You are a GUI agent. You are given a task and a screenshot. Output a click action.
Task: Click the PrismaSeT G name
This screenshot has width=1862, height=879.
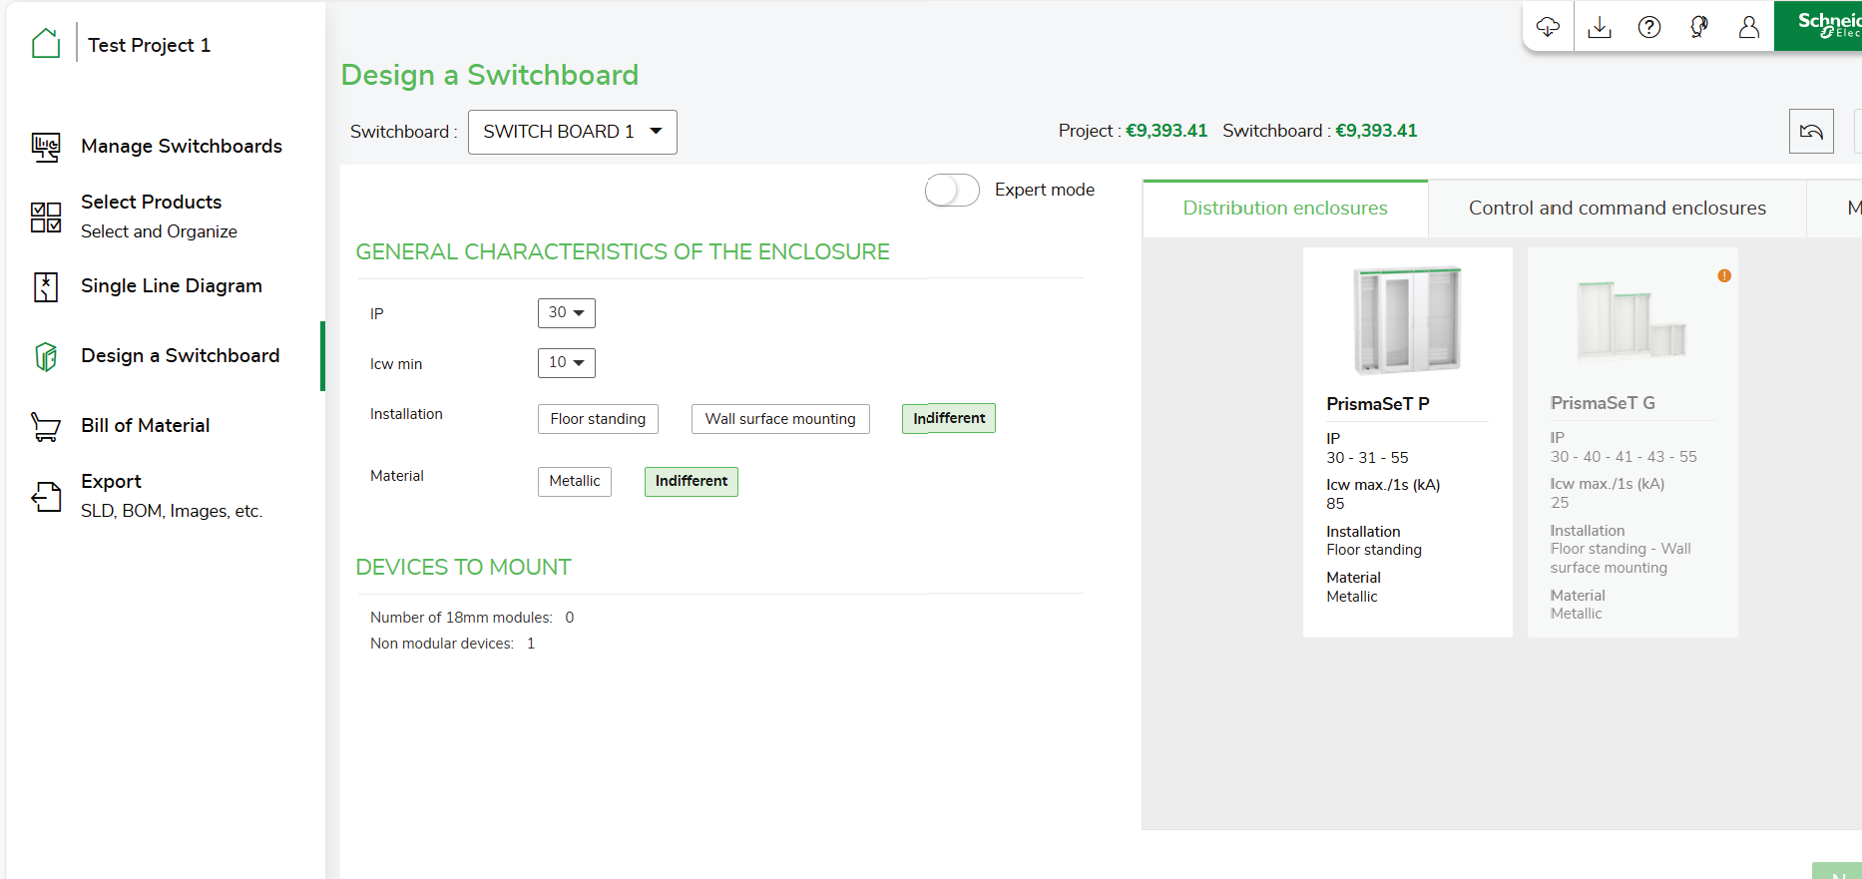click(x=1603, y=403)
